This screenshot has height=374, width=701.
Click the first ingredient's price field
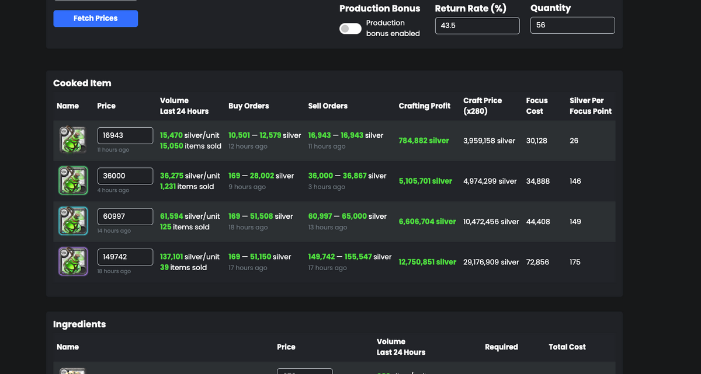[304, 371]
